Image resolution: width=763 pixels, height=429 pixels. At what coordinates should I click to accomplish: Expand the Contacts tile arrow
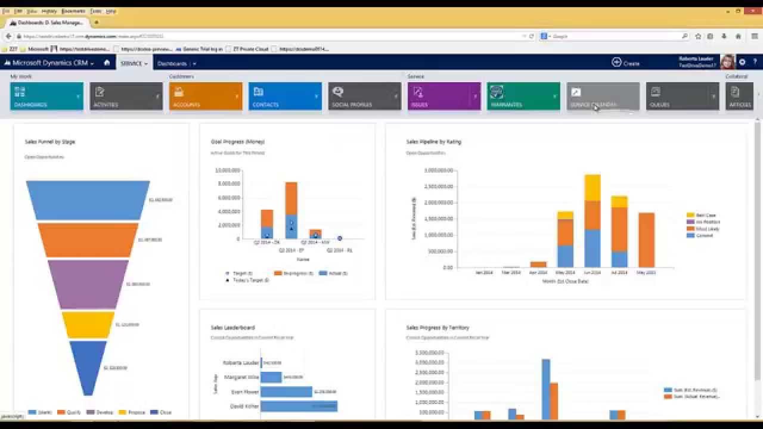[x=317, y=97]
